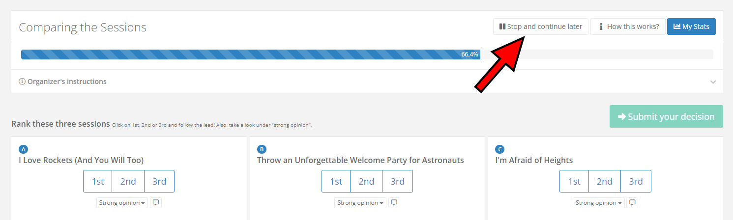
Task: Click the circled A badge on first session
Action: click(23, 149)
